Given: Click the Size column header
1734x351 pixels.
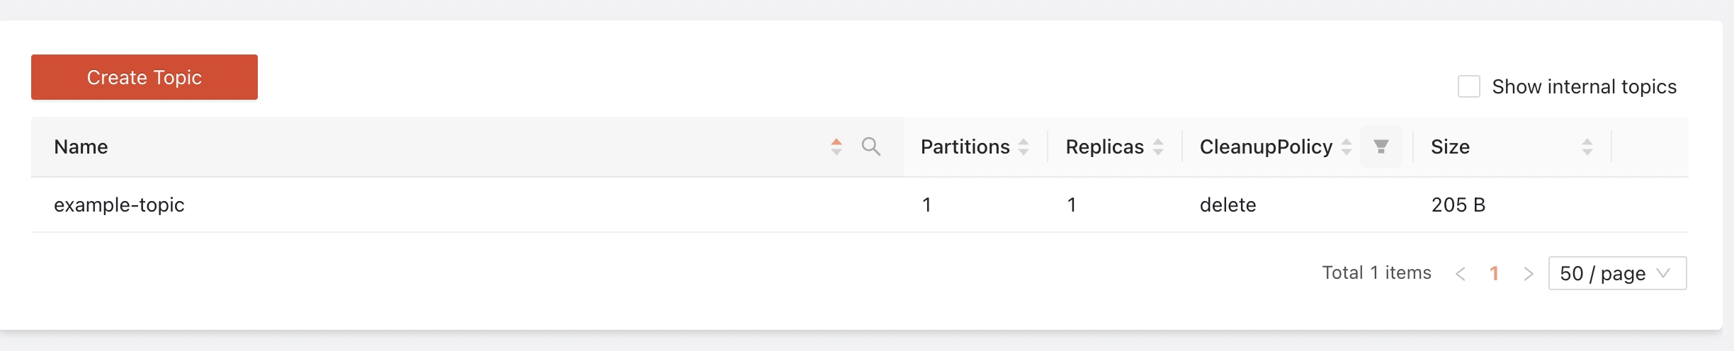Looking at the screenshot, I should click(x=1450, y=146).
